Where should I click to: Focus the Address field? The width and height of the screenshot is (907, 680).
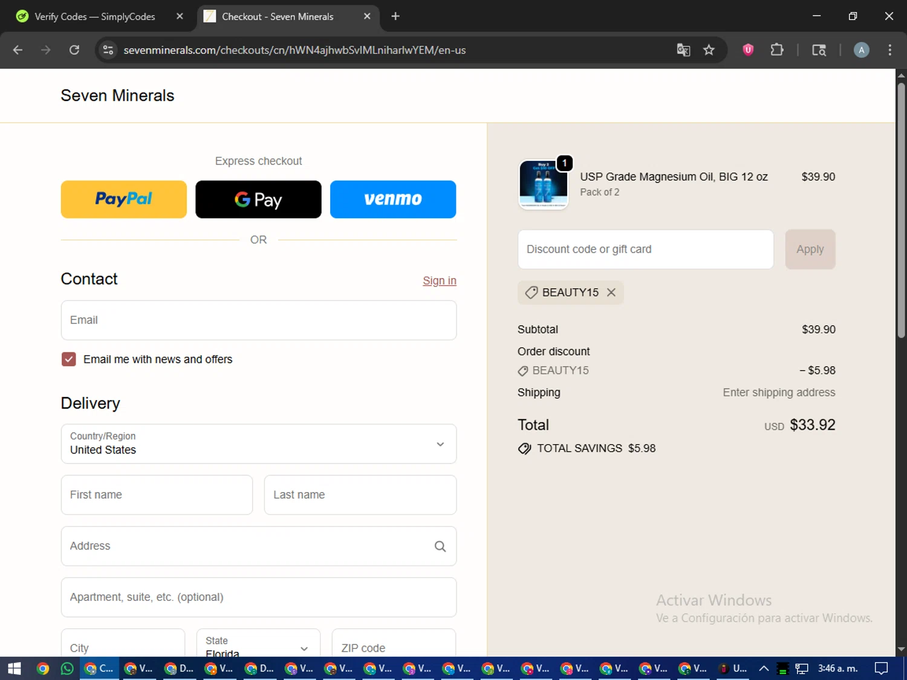259,546
